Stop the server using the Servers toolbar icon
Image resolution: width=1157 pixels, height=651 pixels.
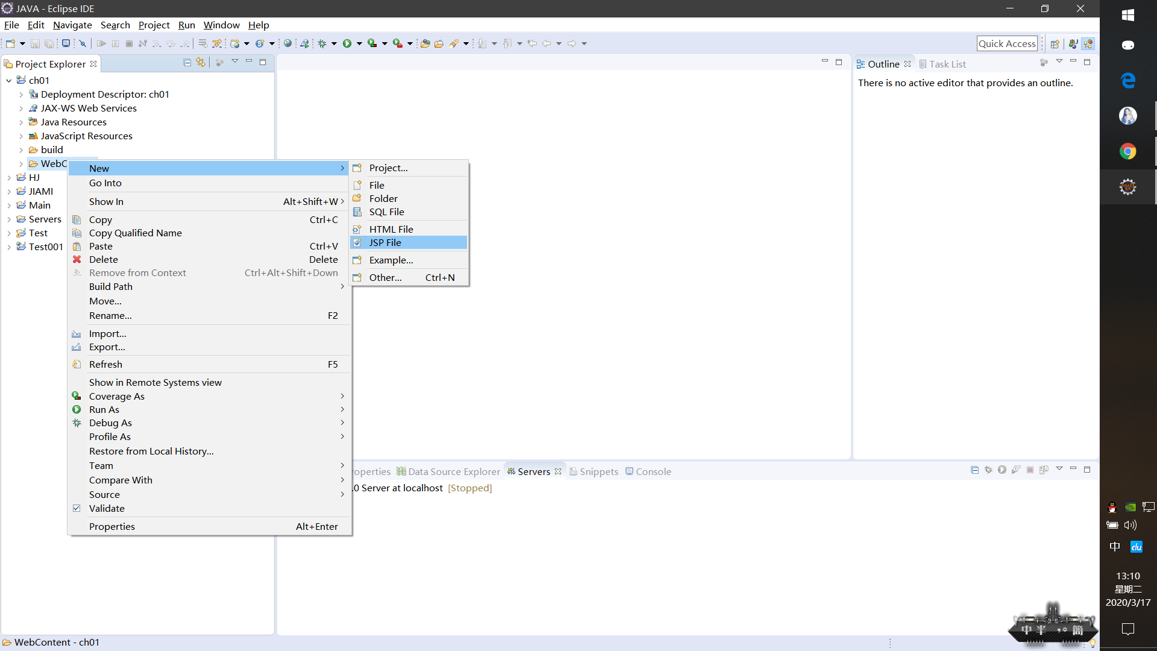pos(1030,470)
